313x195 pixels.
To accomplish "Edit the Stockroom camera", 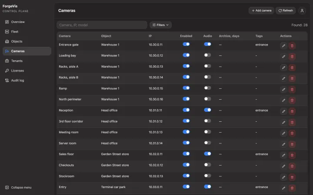I will pyautogui.click(x=283, y=177).
